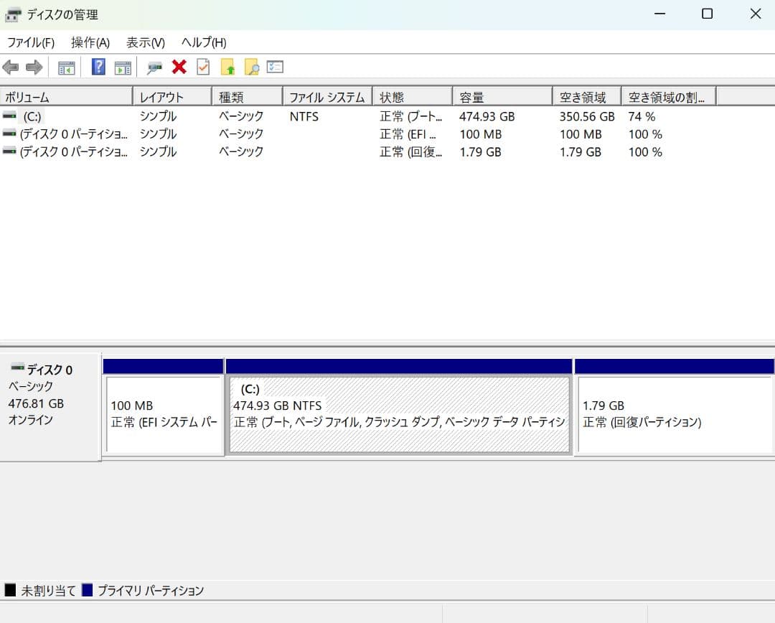Select the 100 MB EFI partition block
The image size is (775, 623).
(164, 414)
